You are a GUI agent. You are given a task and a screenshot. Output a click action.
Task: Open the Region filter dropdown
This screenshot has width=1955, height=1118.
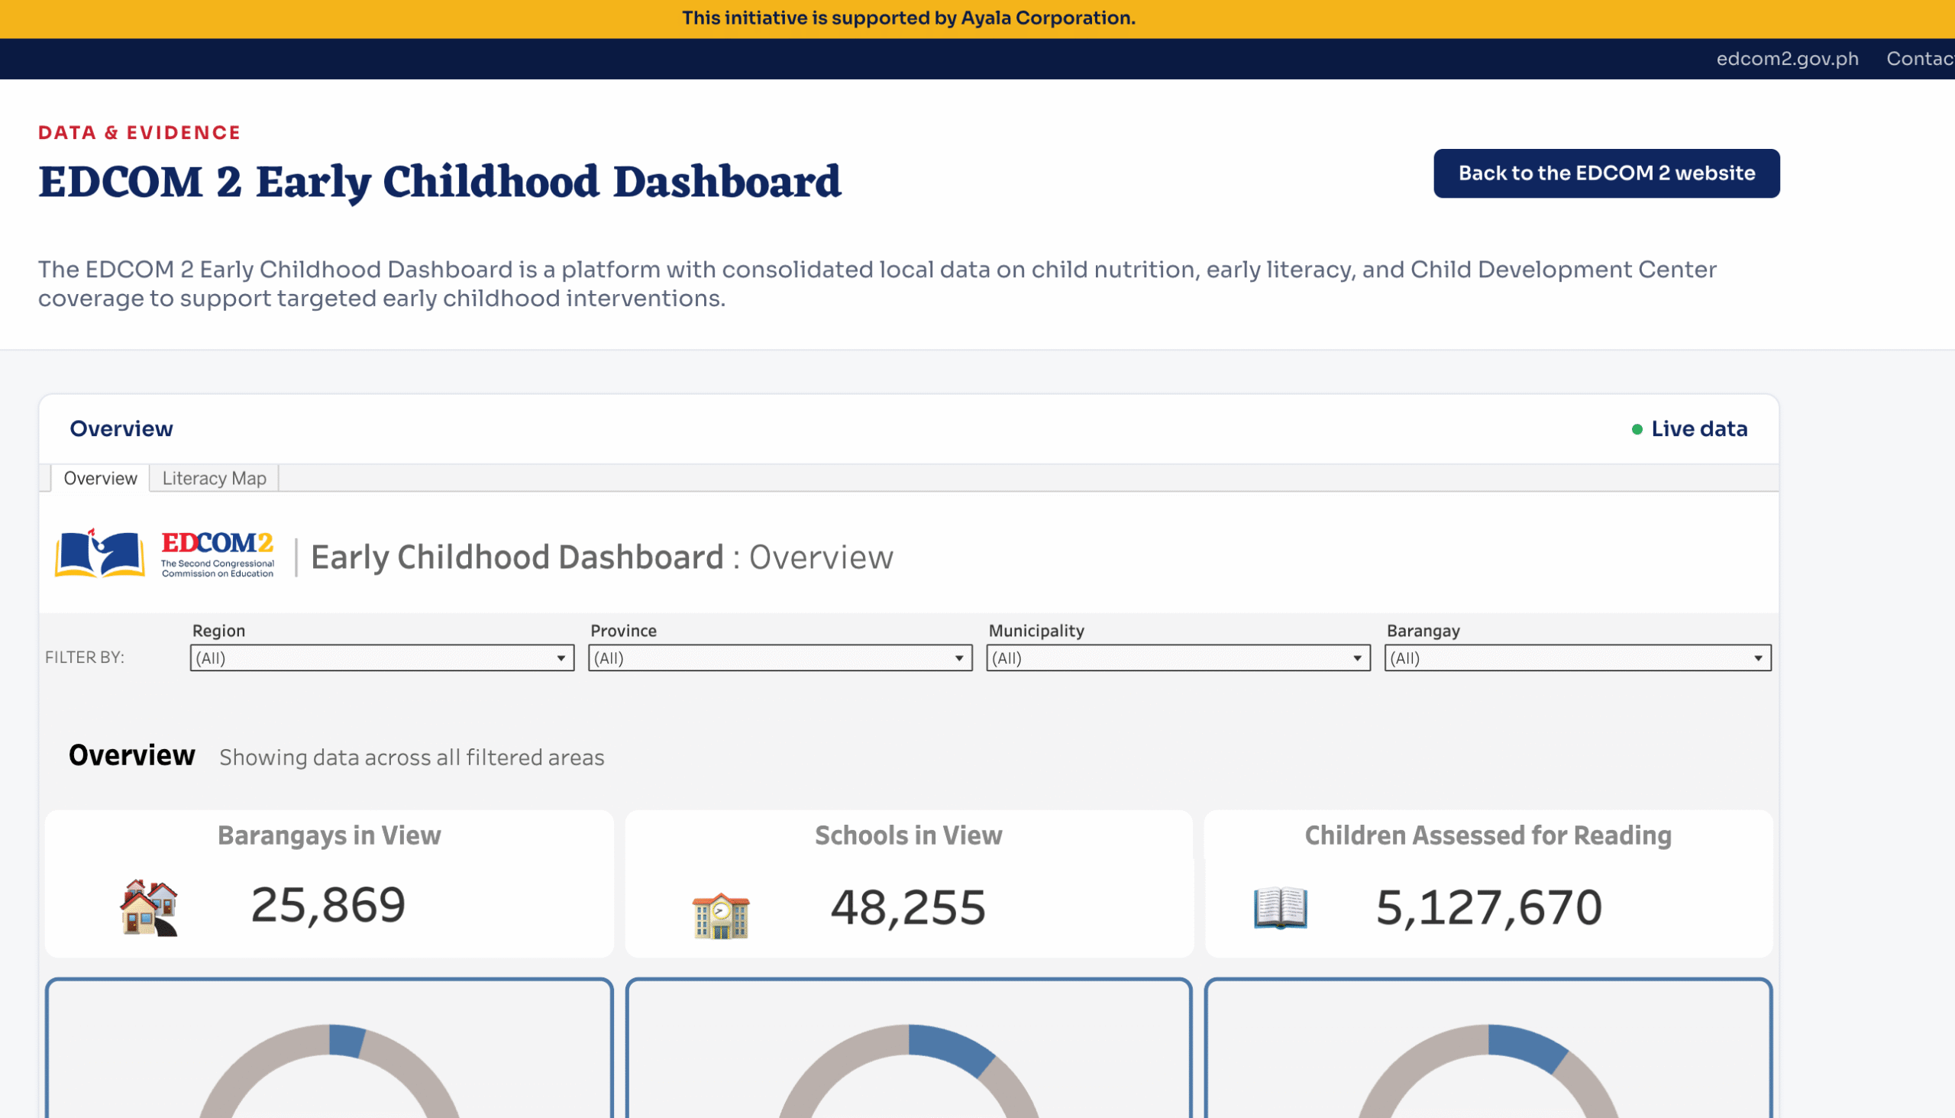(x=382, y=658)
